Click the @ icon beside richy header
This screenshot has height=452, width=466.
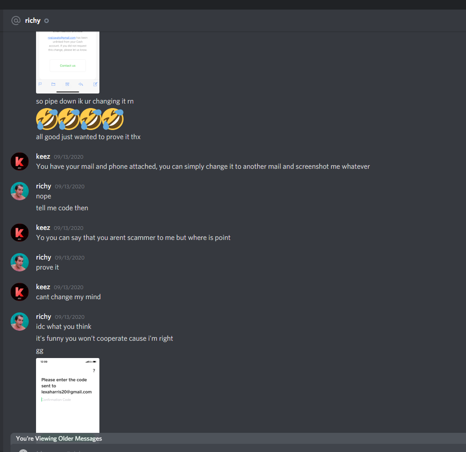point(16,21)
